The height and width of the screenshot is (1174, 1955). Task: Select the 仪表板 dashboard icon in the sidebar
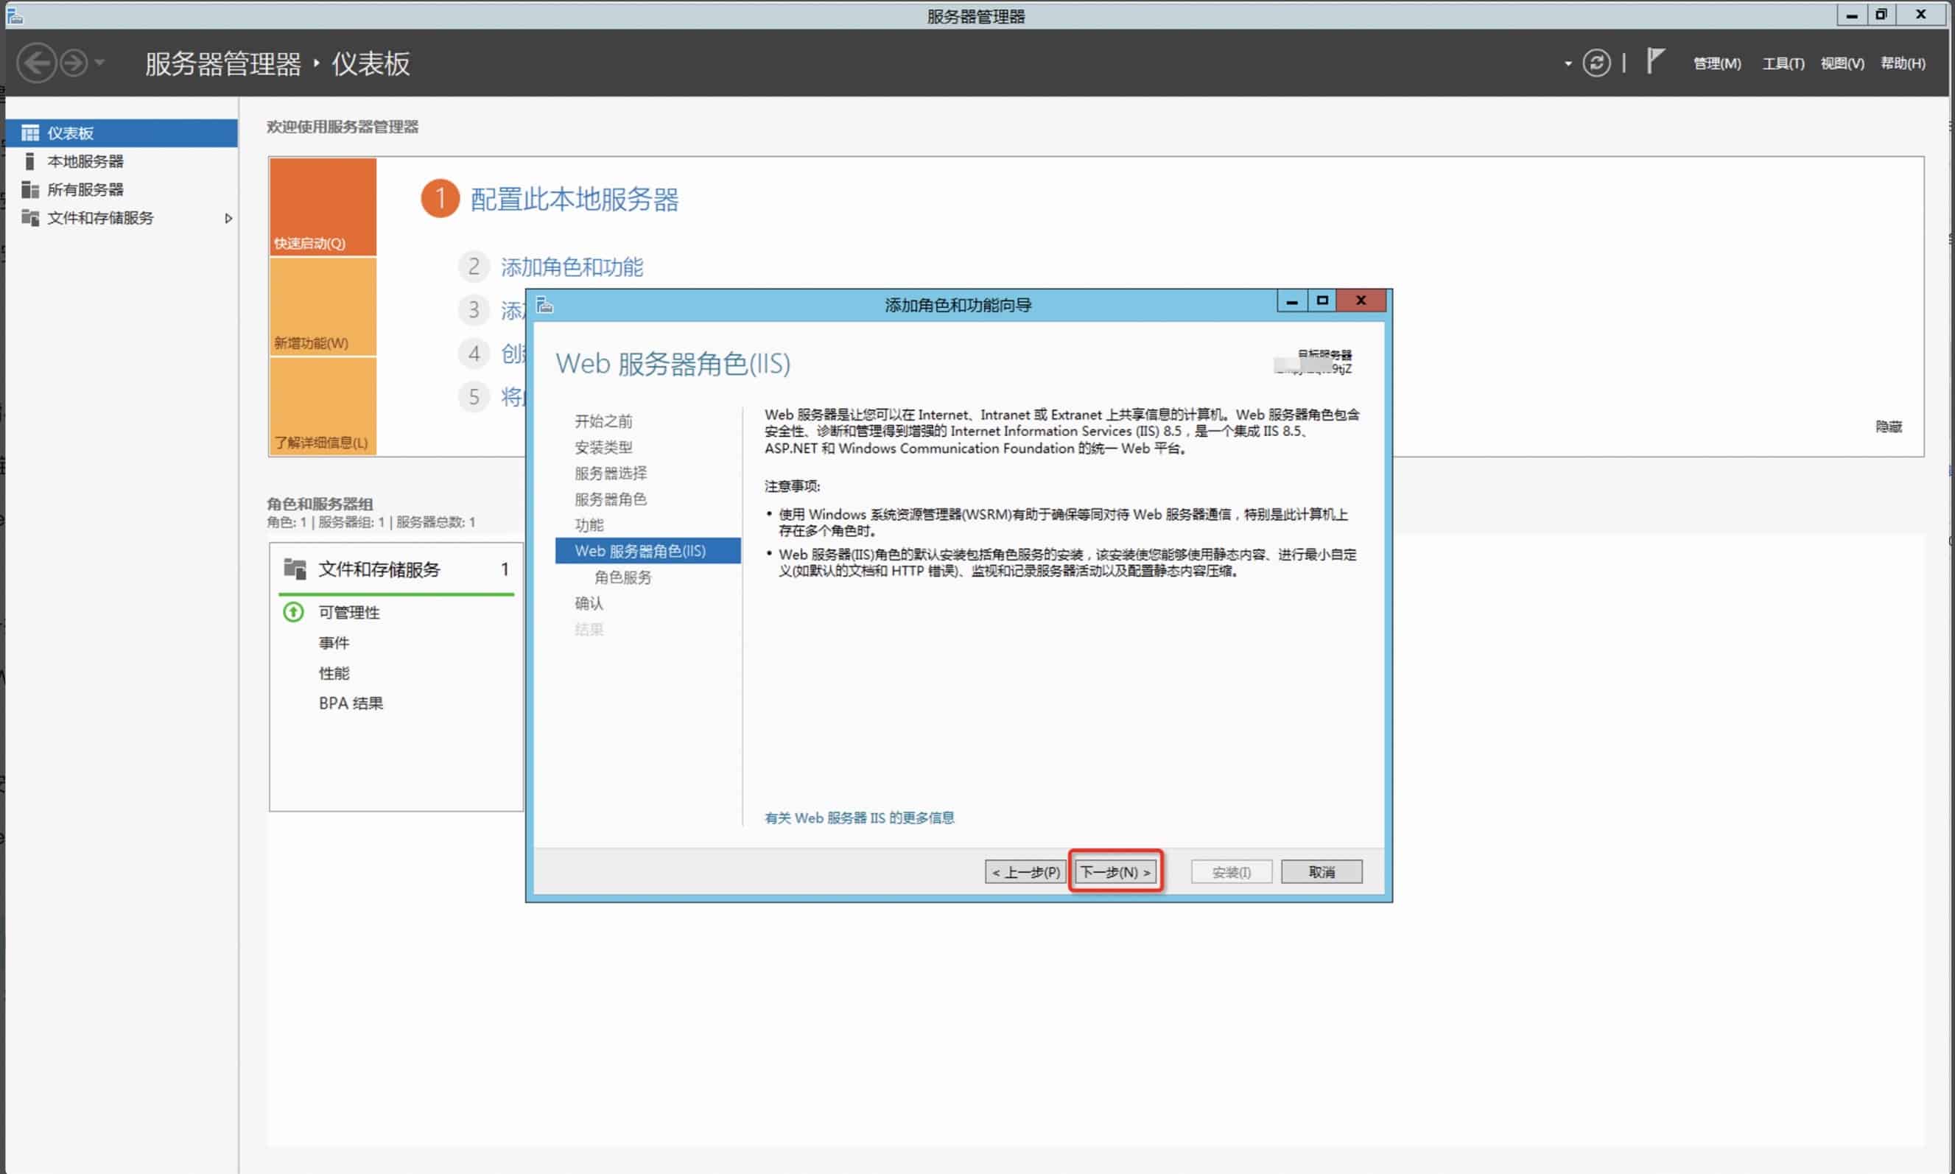click(x=30, y=133)
